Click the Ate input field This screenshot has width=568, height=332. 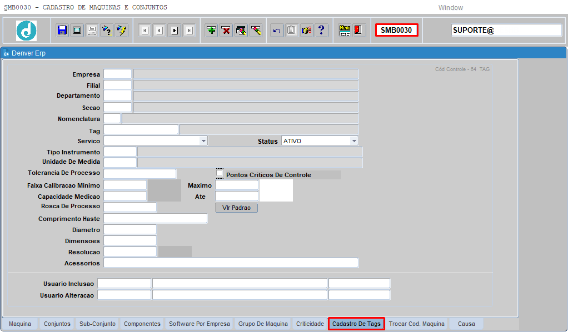click(237, 196)
